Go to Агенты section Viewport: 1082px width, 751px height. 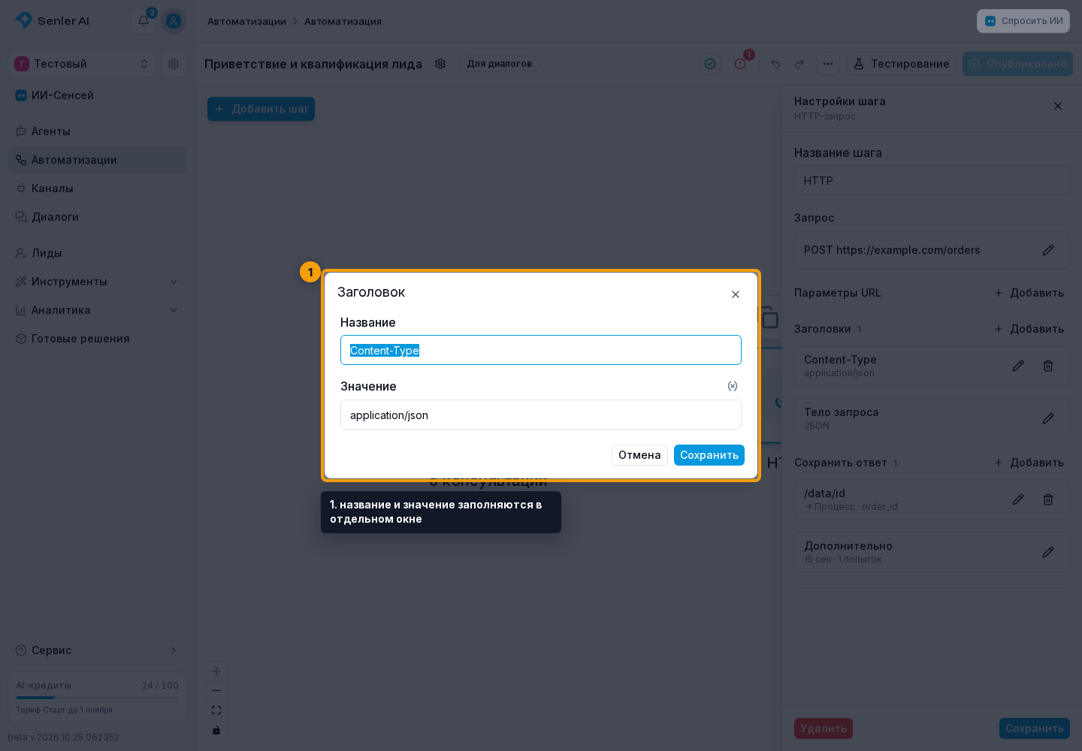(x=98, y=131)
